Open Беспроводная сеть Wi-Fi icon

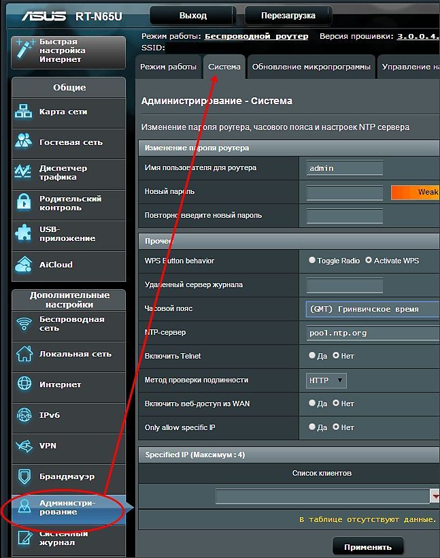(x=24, y=323)
